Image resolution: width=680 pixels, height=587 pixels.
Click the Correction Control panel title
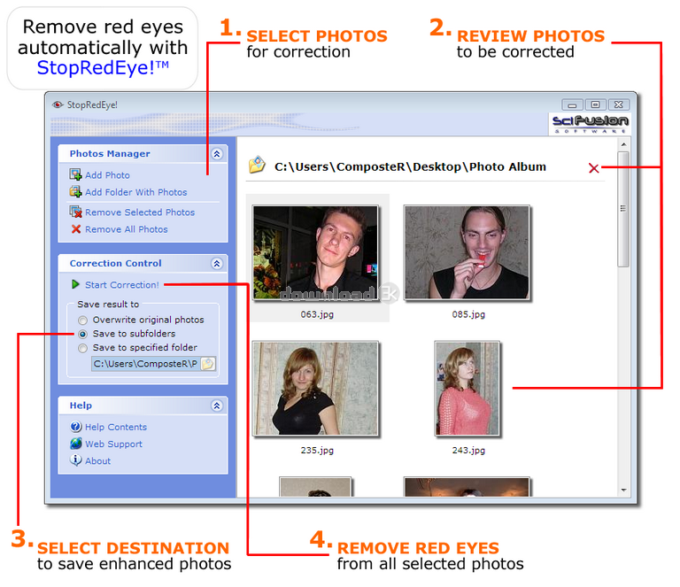click(x=115, y=263)
